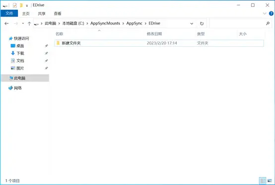Select 本地磁盘 (C:) in the address breadcrumb

point(73,23)
